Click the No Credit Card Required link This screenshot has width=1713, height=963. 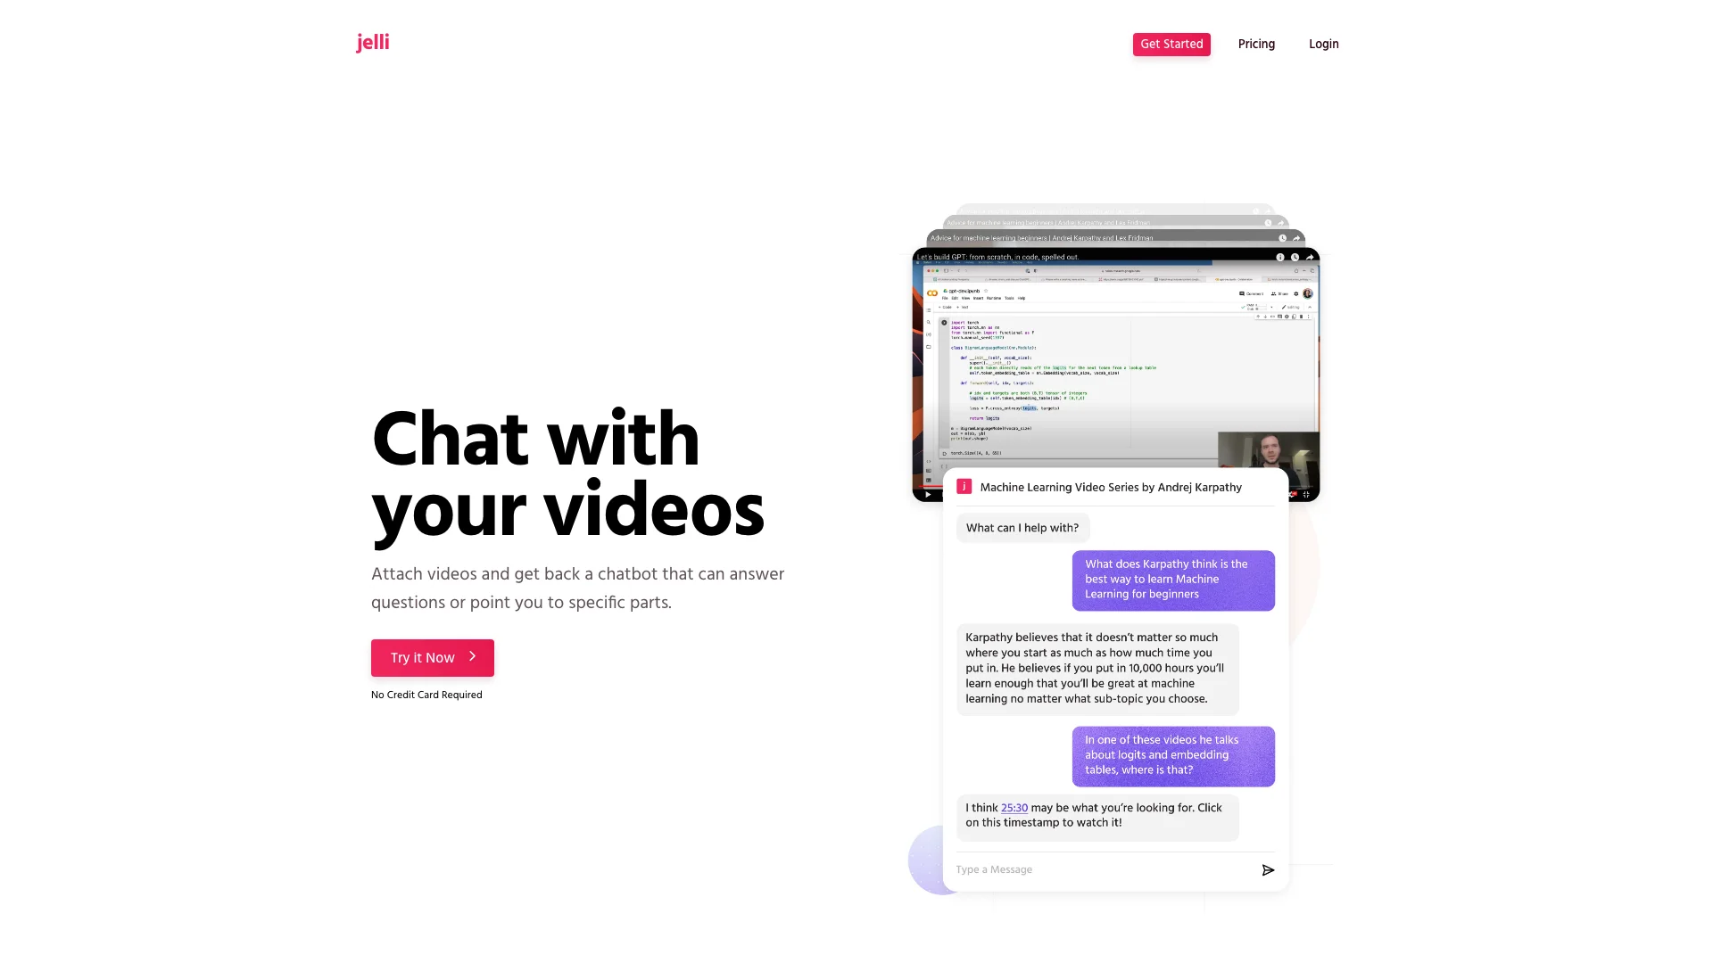pos(426,694)
